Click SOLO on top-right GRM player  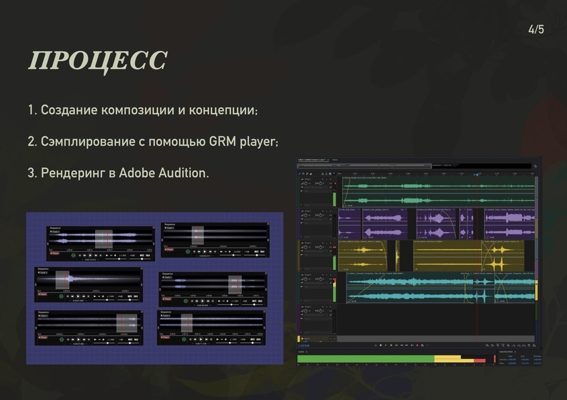coord(263,252)
